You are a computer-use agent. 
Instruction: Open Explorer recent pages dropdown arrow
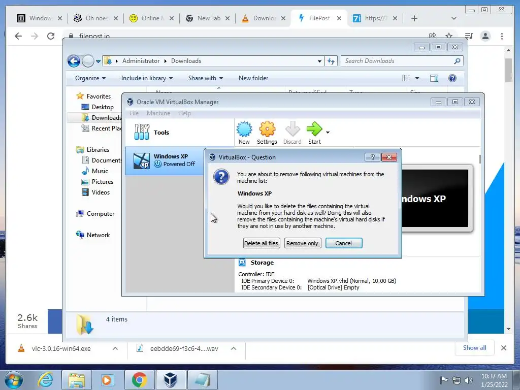coord(98,61)
